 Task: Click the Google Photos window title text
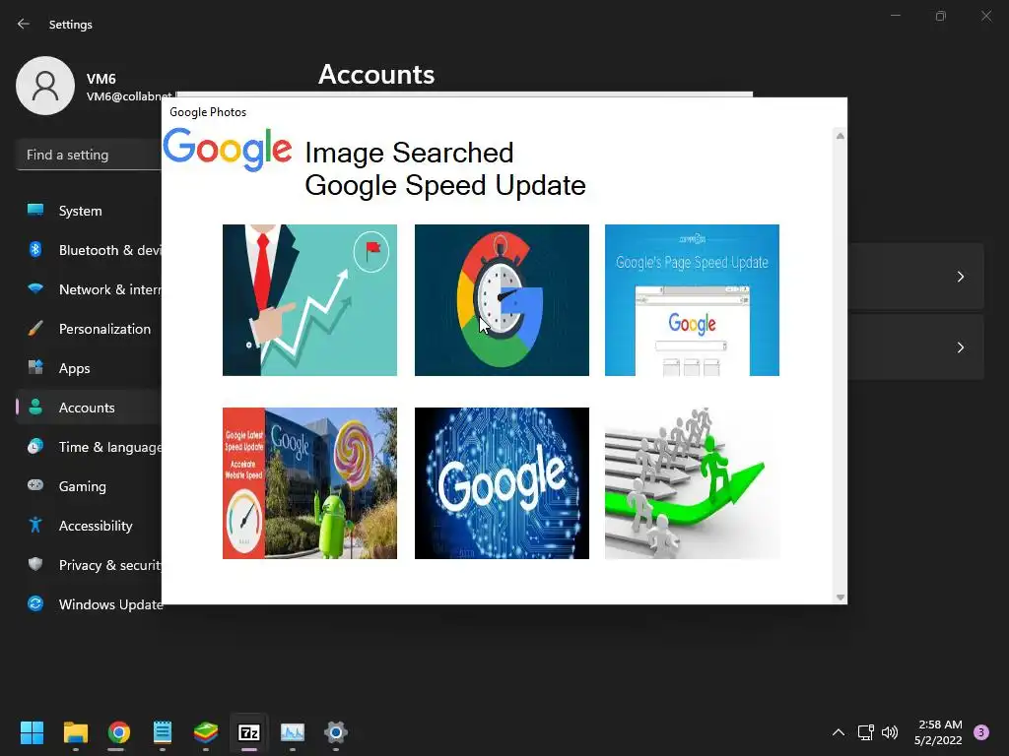(208, 112)
